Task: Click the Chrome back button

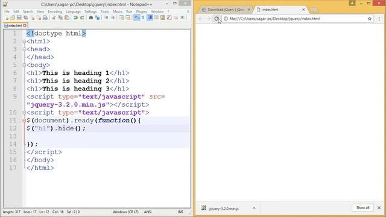Action: [x=201, y=19]
